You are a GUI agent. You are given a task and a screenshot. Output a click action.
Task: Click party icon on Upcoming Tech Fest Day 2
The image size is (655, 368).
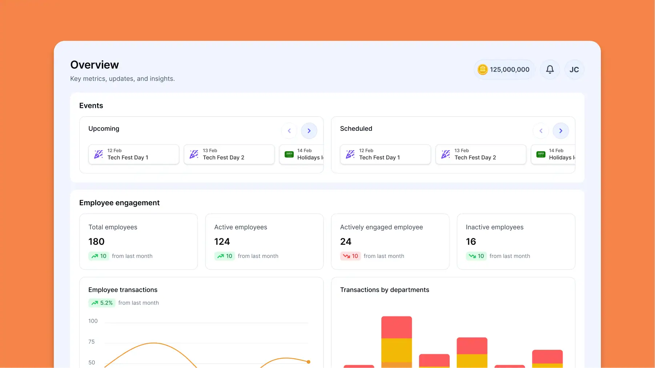coord(194,154)
